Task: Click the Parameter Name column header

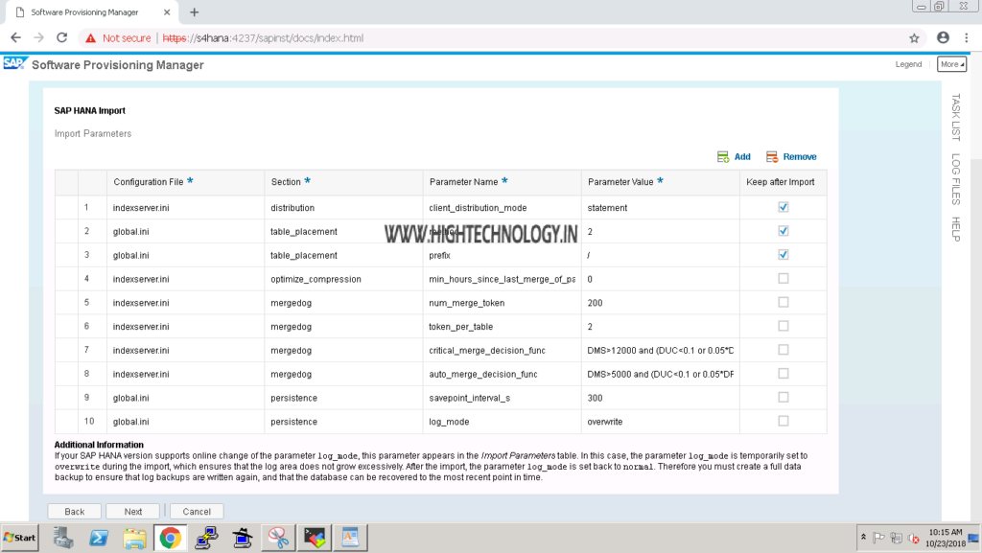Action: point(502,182)
